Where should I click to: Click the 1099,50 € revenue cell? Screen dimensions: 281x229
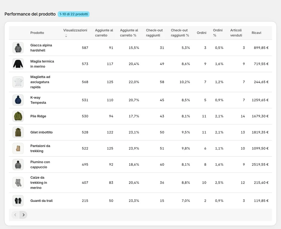coord(260,149)
